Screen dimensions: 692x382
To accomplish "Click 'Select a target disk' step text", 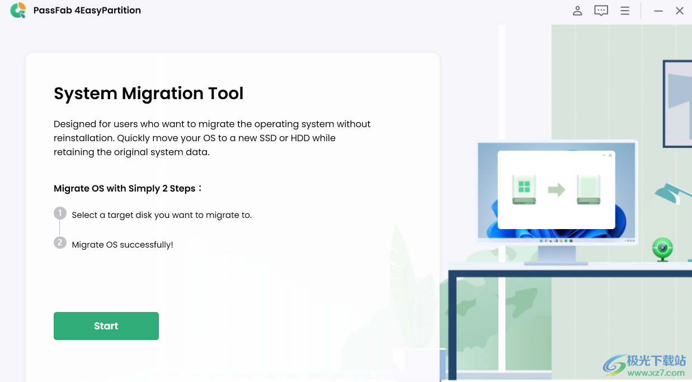I will coord(162,215).
